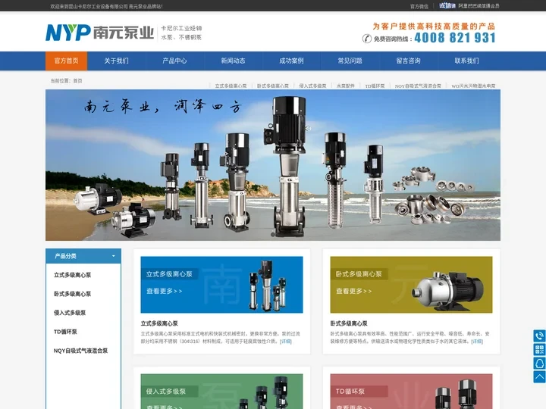Click the 官方微信 link in top bar

pyautogui.click(x=419, y=6)
